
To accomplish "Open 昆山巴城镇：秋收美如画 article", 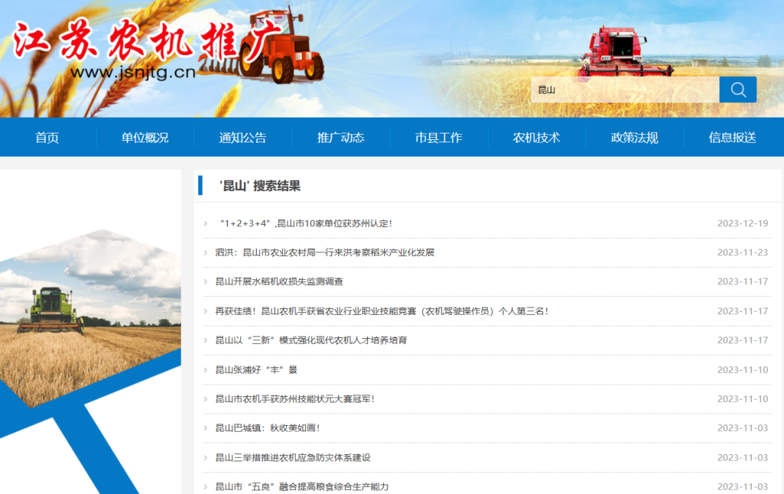I will click(x=268, y=428).
